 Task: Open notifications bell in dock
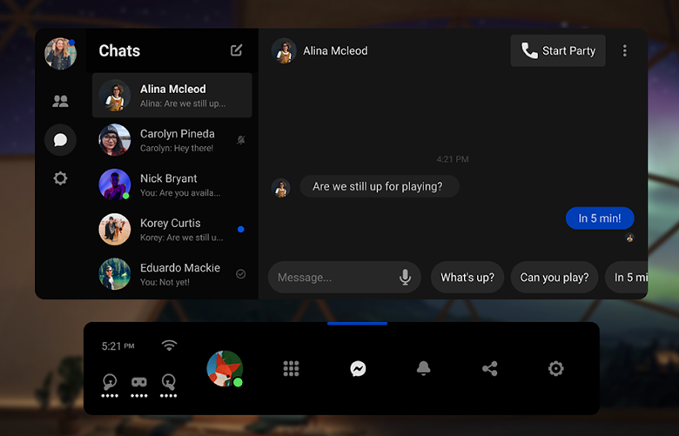(424, 369)
